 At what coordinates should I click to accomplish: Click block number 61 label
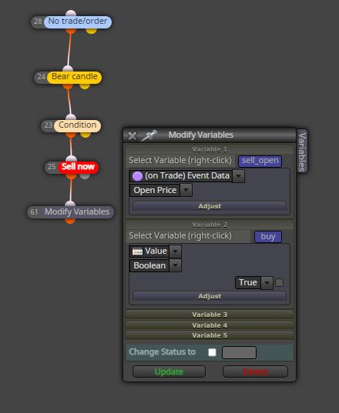[x=34, y=212]
